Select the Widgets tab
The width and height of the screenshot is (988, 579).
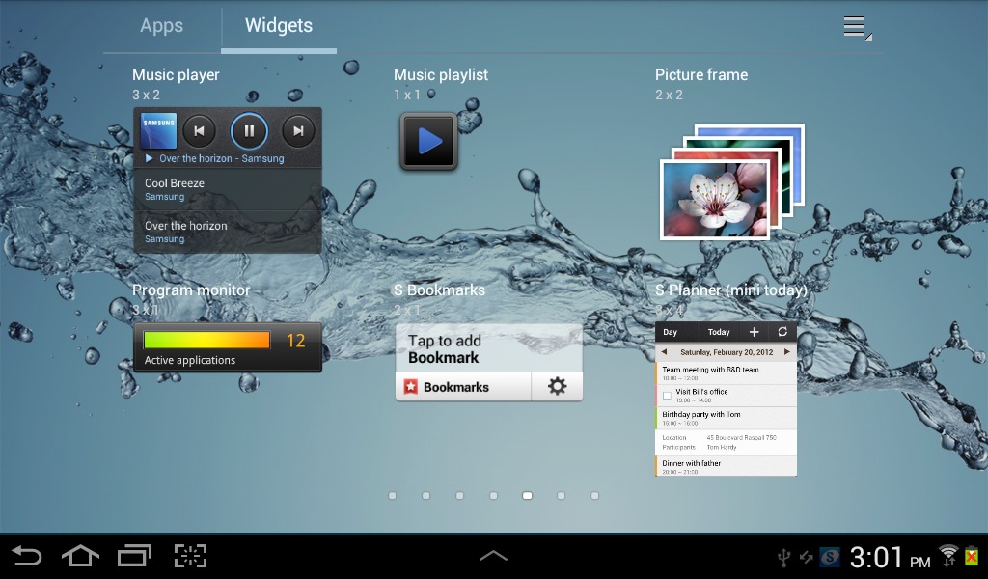(x=279, y=26)
